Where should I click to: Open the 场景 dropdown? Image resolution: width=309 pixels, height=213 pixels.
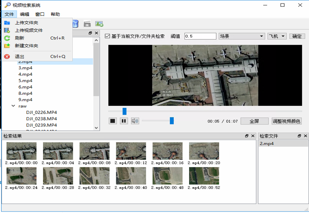tap(242, 36)
